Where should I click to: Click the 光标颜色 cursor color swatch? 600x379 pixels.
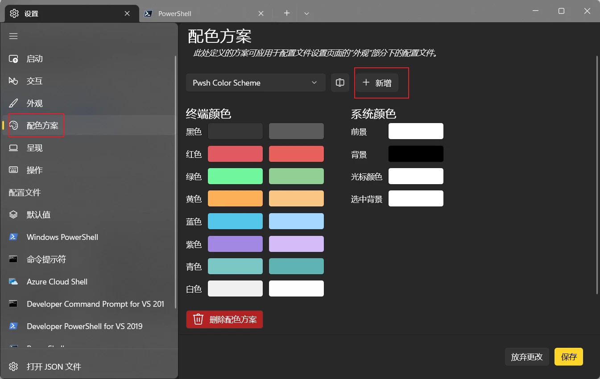(x=416, y=176)
